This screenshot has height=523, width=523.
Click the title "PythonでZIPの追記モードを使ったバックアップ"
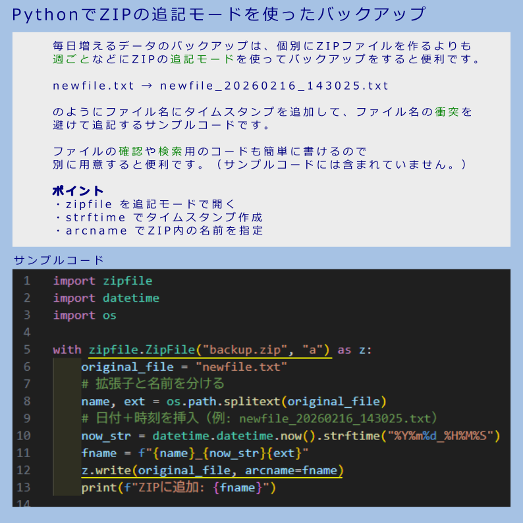(x=219, y=14)
